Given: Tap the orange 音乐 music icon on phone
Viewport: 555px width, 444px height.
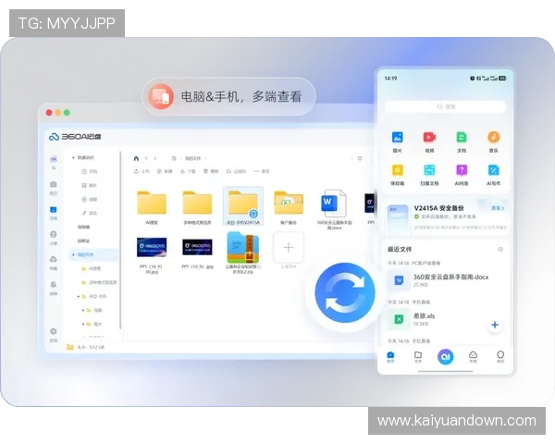Looking at the screenshot, I should [493, 137].
